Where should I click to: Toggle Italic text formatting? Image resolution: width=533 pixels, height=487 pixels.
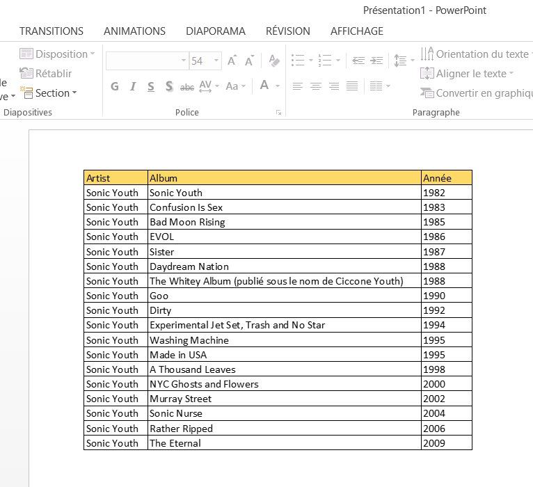[x=133, y=86]
